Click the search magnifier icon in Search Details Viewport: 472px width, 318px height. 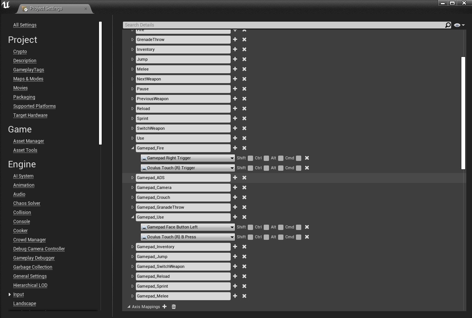click(448, 25)
